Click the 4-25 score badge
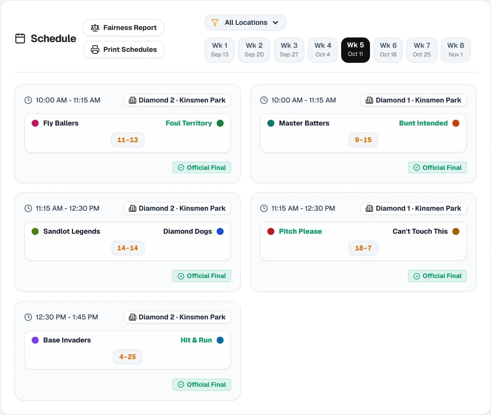Image resolution: width=491 pixels, height=415 pixels. pos(128,357)
